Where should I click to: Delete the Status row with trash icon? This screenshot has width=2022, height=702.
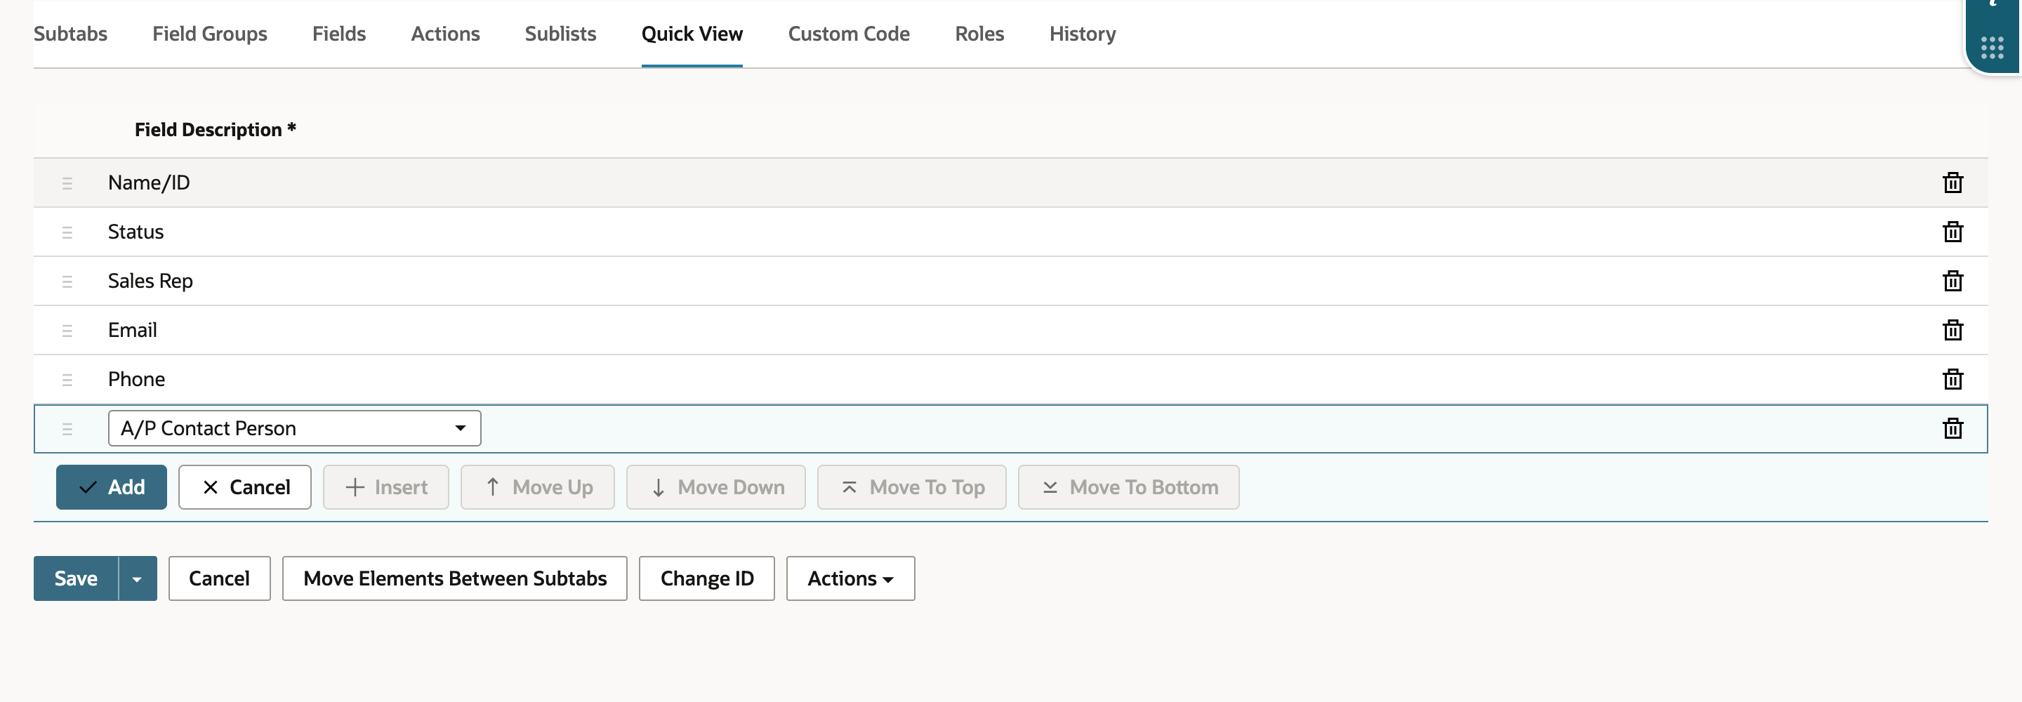click(1952, 232)
